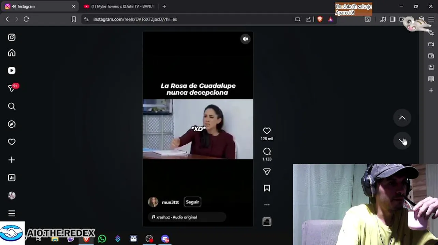Image resolution: width=438 pixels, height=245 pixels.
Task: Install app icon in address bar
Action: pos(297,19)
